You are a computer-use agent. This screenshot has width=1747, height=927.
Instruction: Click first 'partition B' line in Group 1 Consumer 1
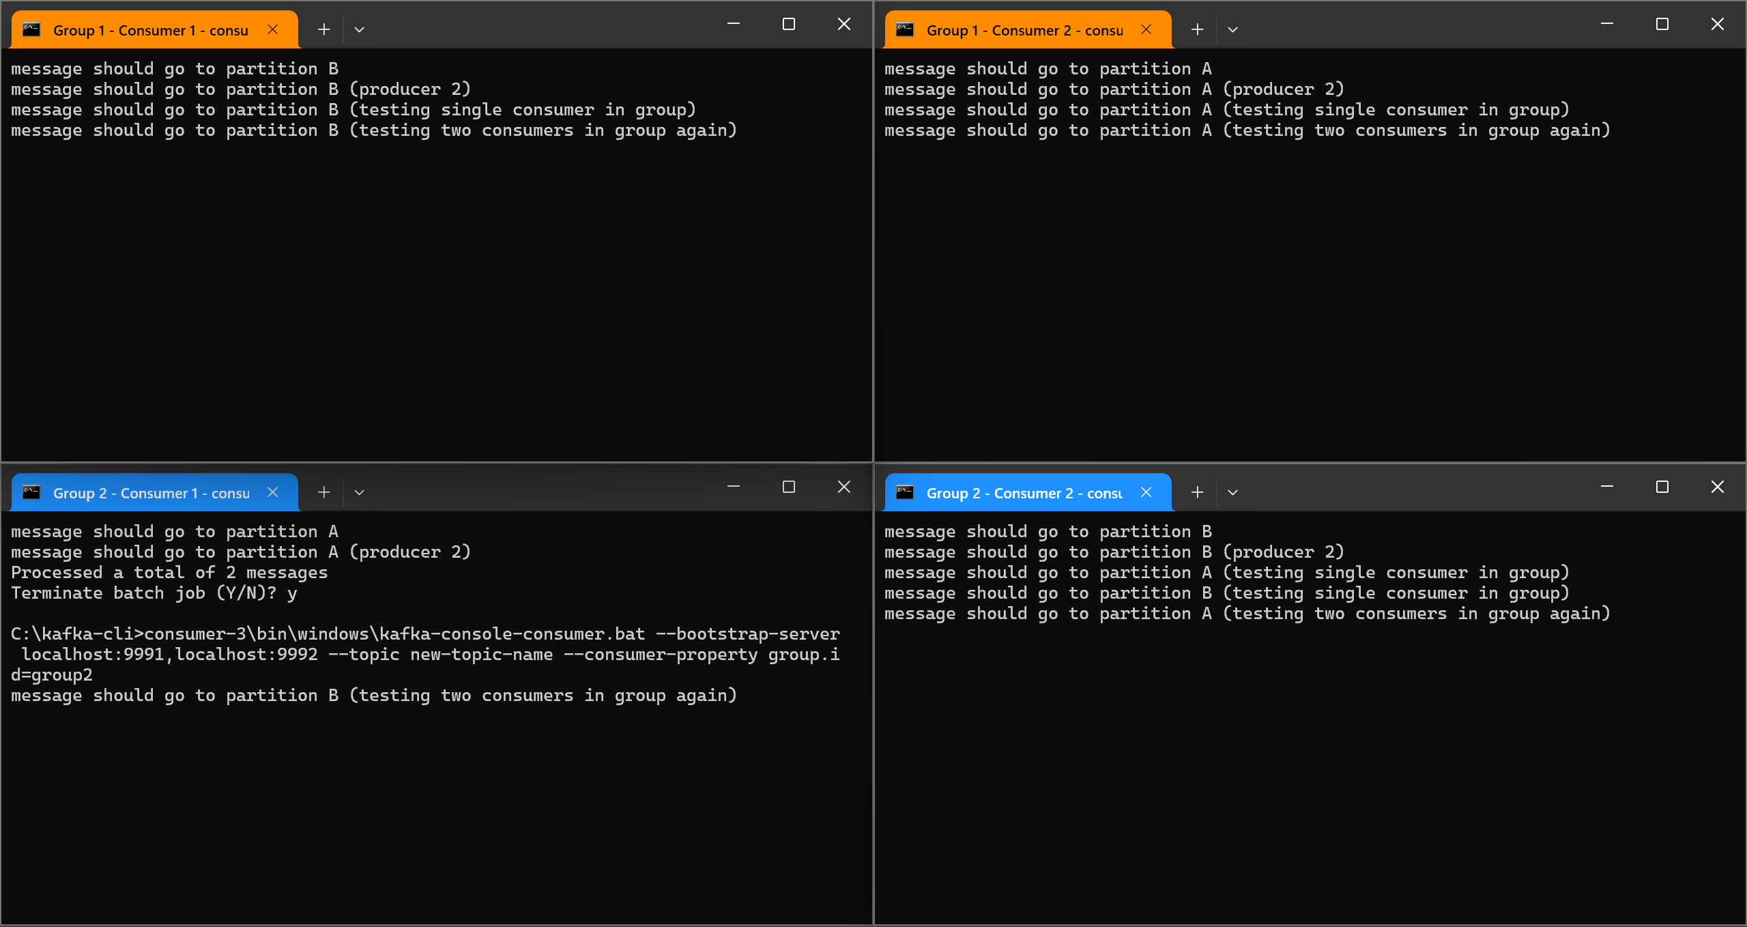(x=175, y=69)
